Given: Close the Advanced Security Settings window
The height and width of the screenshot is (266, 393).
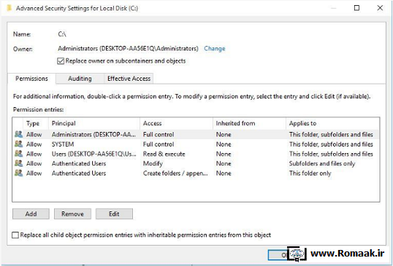Looking at the screenshot, I should pyautogui.click(x=380, y=8).
